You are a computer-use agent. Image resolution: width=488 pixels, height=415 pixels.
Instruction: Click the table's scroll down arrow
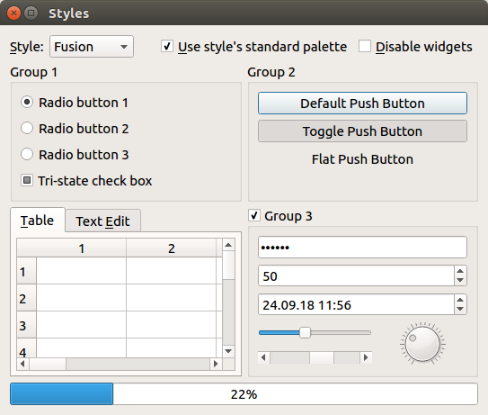[x=228, y=351]
